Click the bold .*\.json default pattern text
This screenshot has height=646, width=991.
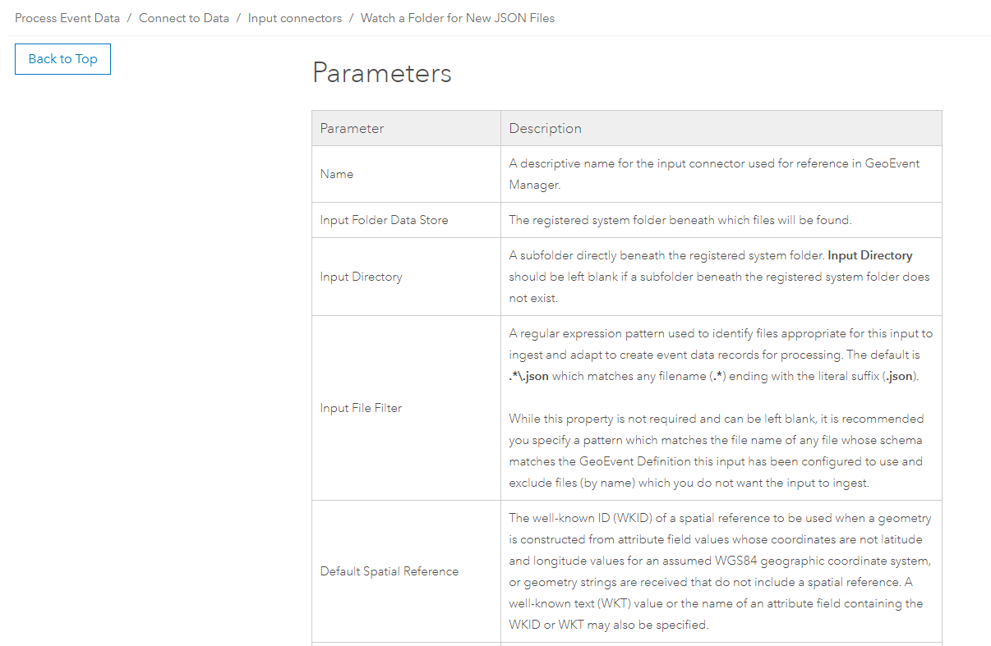[x=529, y=377]
